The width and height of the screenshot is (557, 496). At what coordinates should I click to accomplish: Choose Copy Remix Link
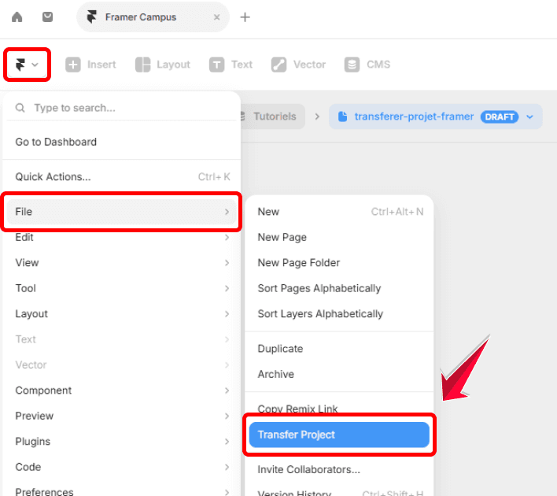tap(339, 409)
